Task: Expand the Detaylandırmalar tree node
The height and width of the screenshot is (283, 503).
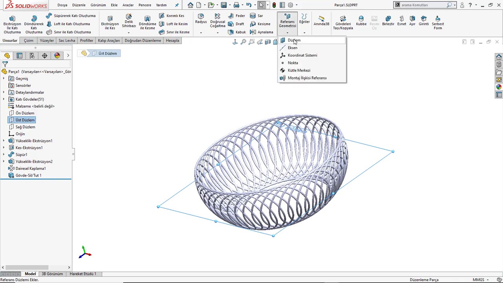Action: [4, 92]
